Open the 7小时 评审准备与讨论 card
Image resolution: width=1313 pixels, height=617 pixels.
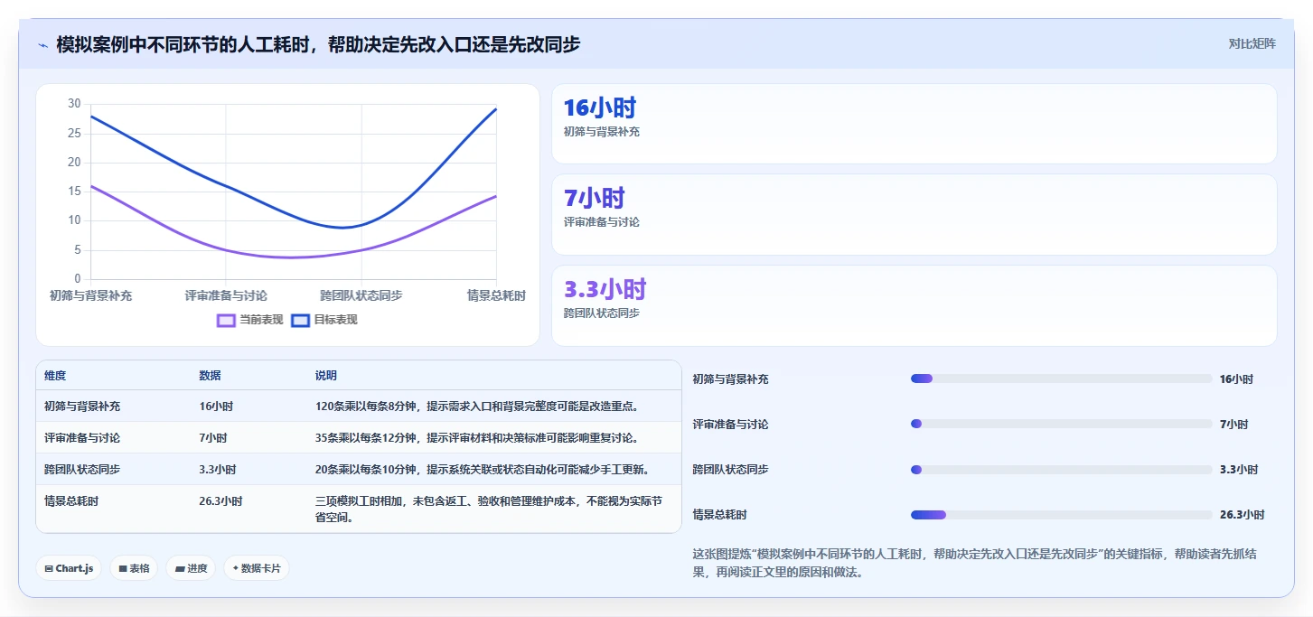click(x=914, y=215)
